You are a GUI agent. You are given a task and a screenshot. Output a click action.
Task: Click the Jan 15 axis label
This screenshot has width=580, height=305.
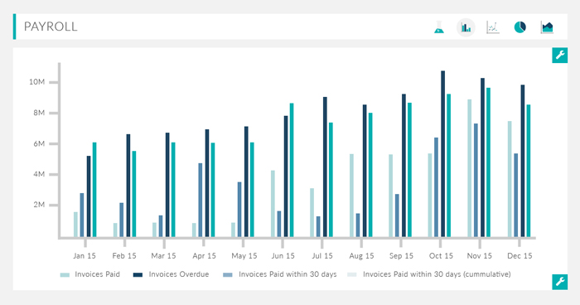tap(85, 256)
